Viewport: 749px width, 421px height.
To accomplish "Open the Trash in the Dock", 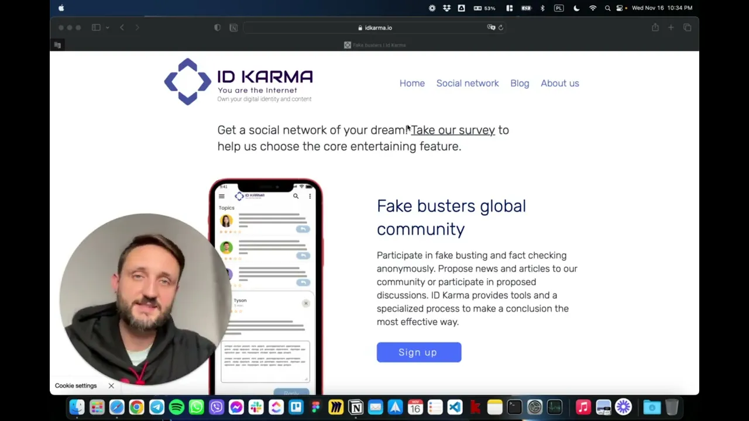I will [672, 407].
